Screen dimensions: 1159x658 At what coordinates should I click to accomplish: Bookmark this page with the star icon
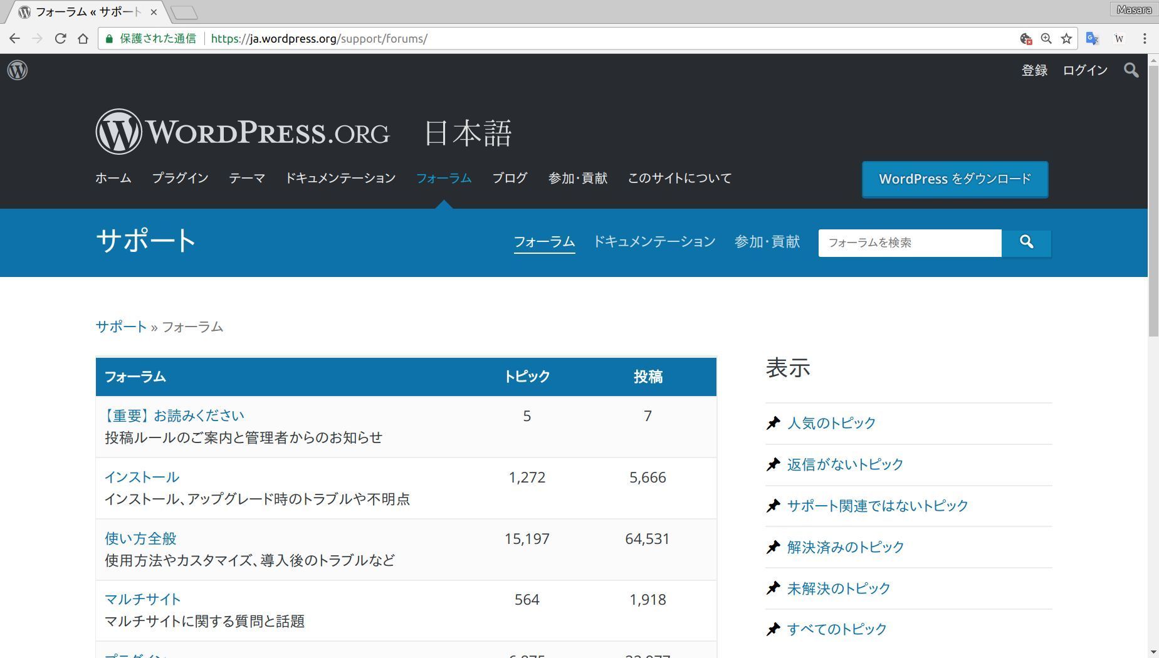point(1066,39)
